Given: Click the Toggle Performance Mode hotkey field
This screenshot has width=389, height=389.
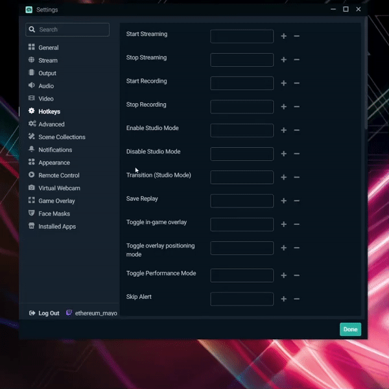Looking at the screenshot, I should 242,276.
